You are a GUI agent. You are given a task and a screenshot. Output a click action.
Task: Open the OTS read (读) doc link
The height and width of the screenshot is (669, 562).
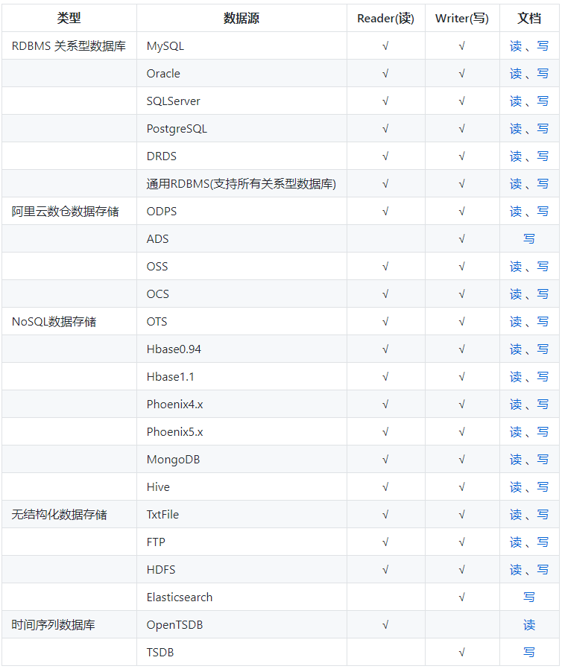pyautogui.click(x=516, y=322)
